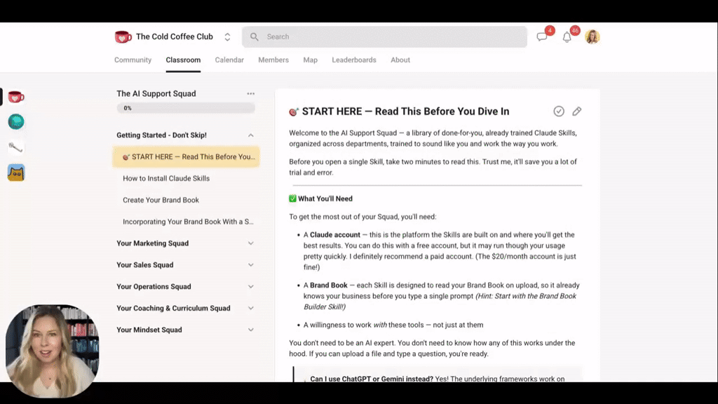Expand Your Coaching & Curriculum Squad section
This screenshot has height=404, width=718.
click(x=185, y=308)
